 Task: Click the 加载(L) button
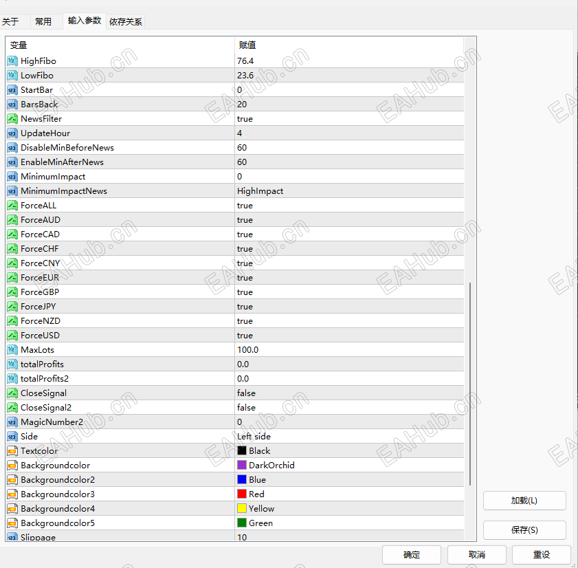(524, 501)
